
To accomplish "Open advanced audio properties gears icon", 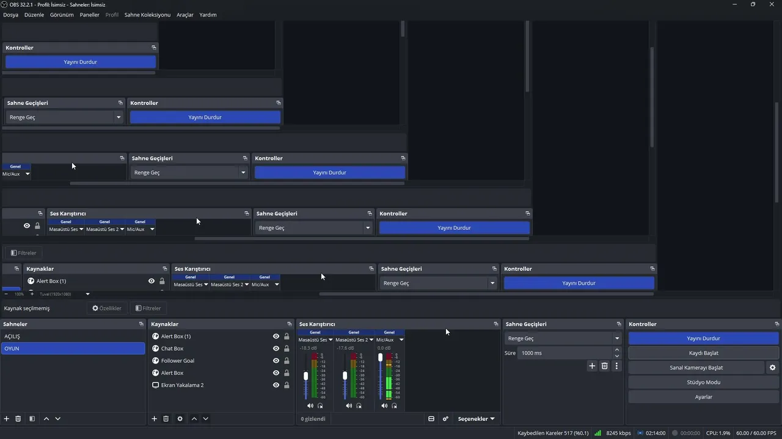I will click(445, 419).
